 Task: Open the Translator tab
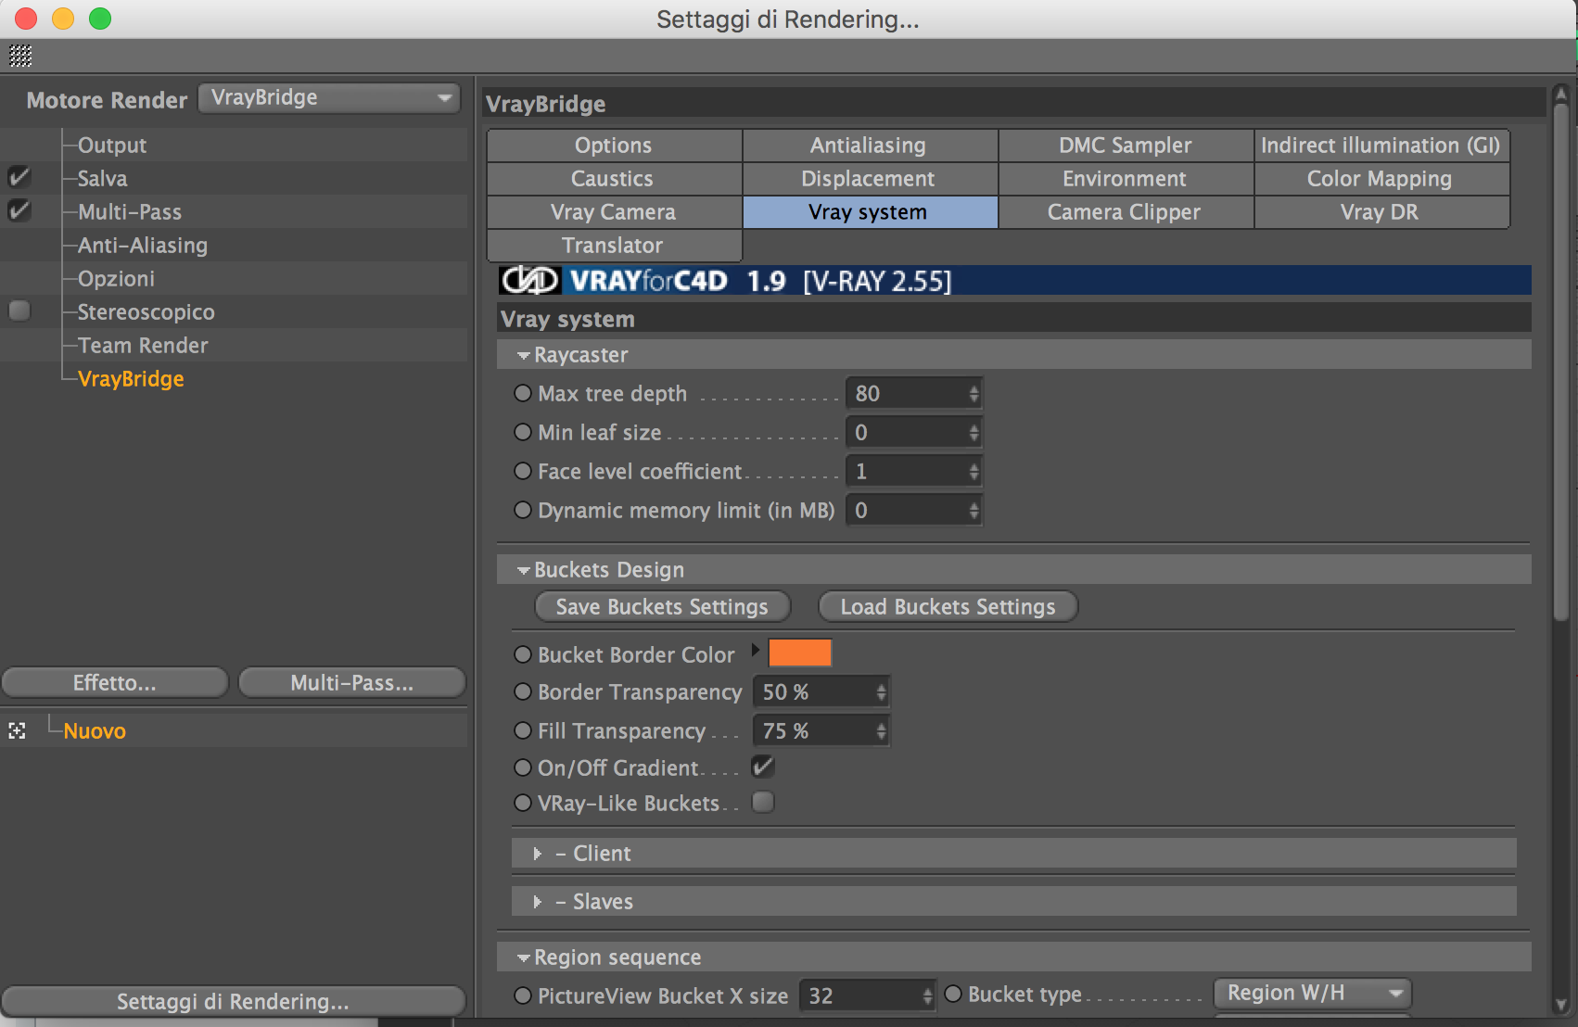coord(614,246)
